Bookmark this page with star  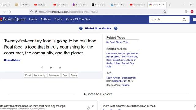[x=165, y=12]
